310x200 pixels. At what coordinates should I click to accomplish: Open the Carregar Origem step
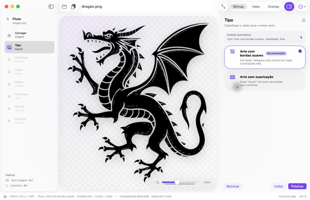29,35
